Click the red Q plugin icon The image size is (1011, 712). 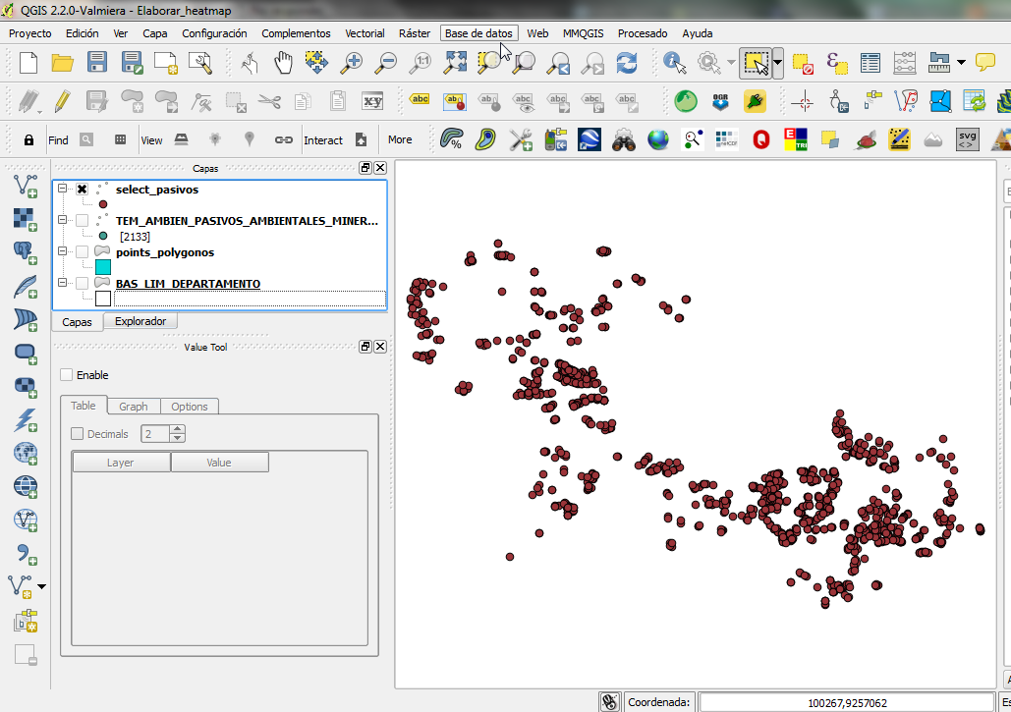760,139
